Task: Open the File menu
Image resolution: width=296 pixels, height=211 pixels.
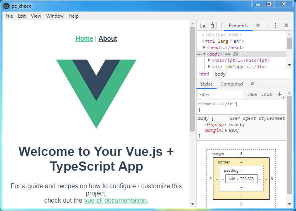Action: point(9,16)
